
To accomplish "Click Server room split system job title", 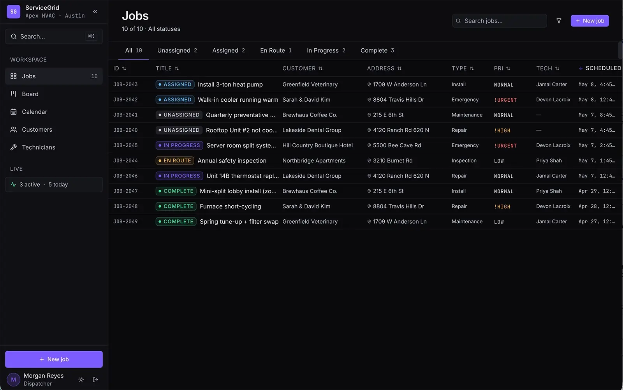I will pyautogui.click(x=241, y=145).
